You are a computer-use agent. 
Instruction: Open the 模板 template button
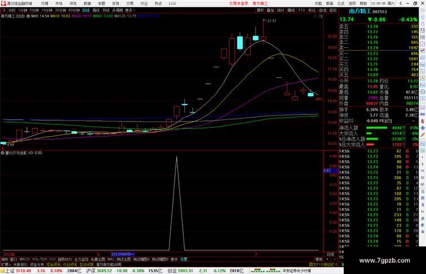point(319,259)
